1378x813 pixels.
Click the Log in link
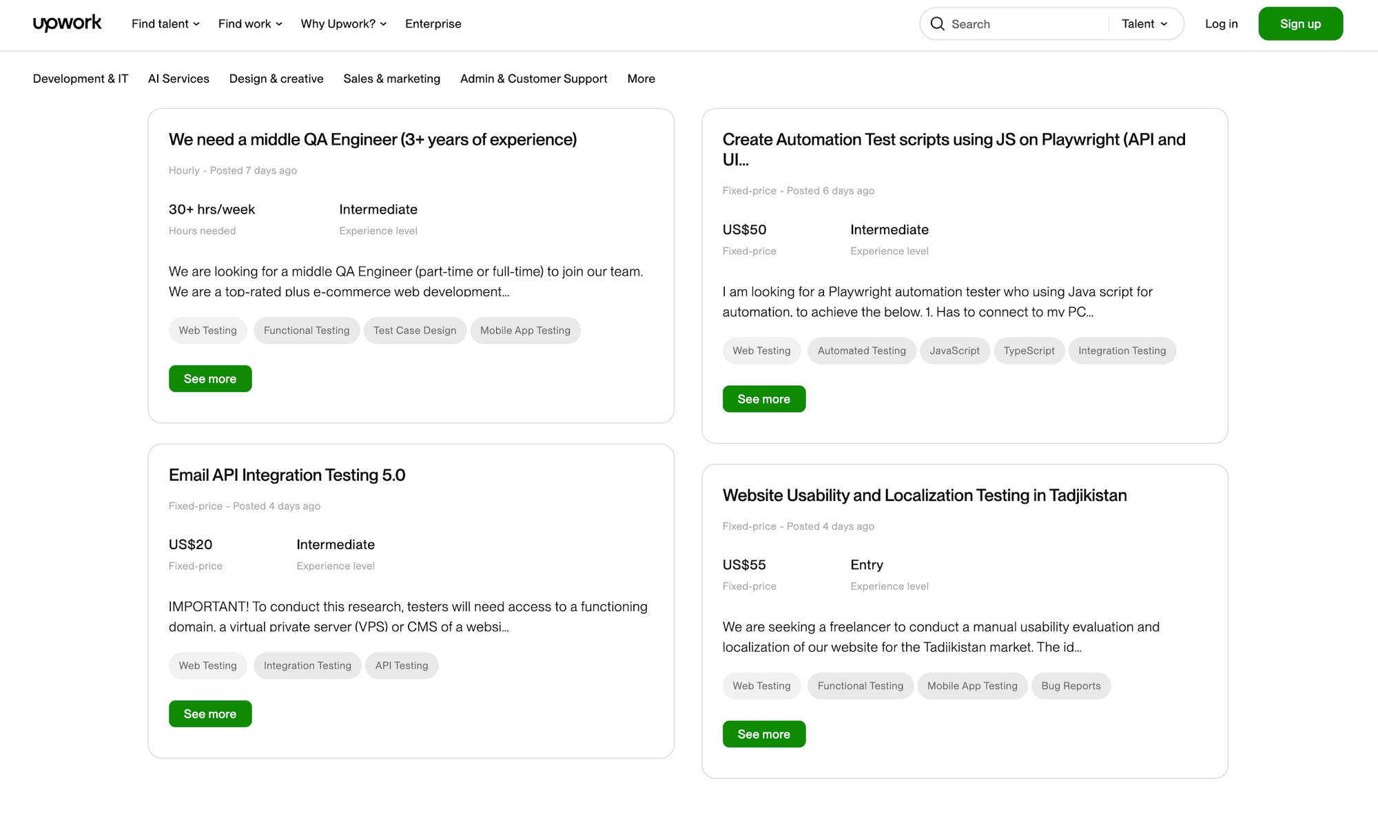[1221, 24]
